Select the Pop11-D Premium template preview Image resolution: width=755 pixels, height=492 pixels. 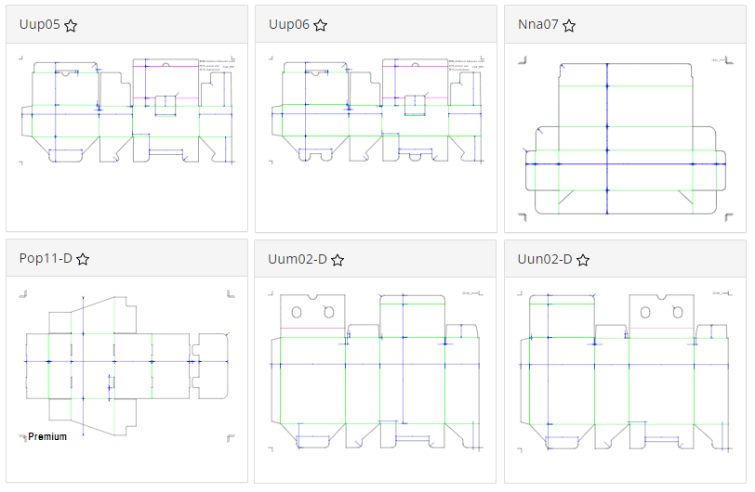point(127,367)
